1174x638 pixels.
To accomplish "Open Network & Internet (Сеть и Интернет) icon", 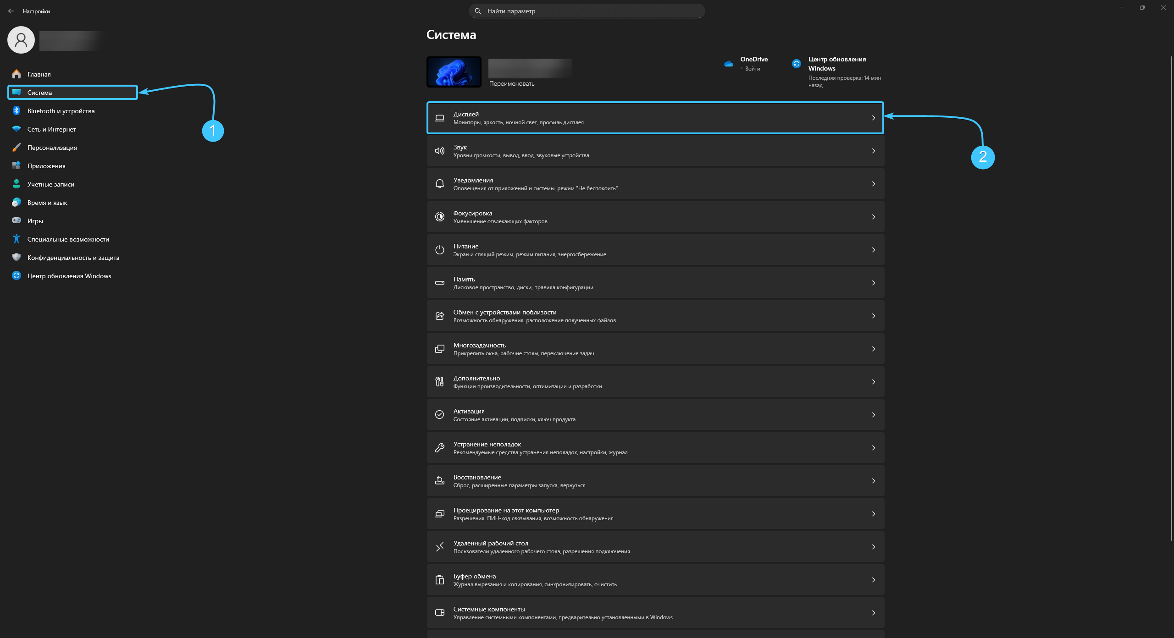I will click(17, 129).
